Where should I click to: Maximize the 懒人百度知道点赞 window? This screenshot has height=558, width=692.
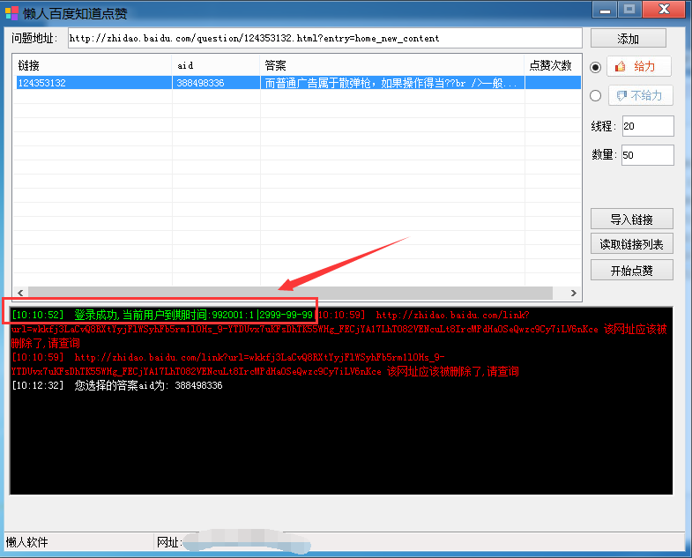(x=629, y=10)
